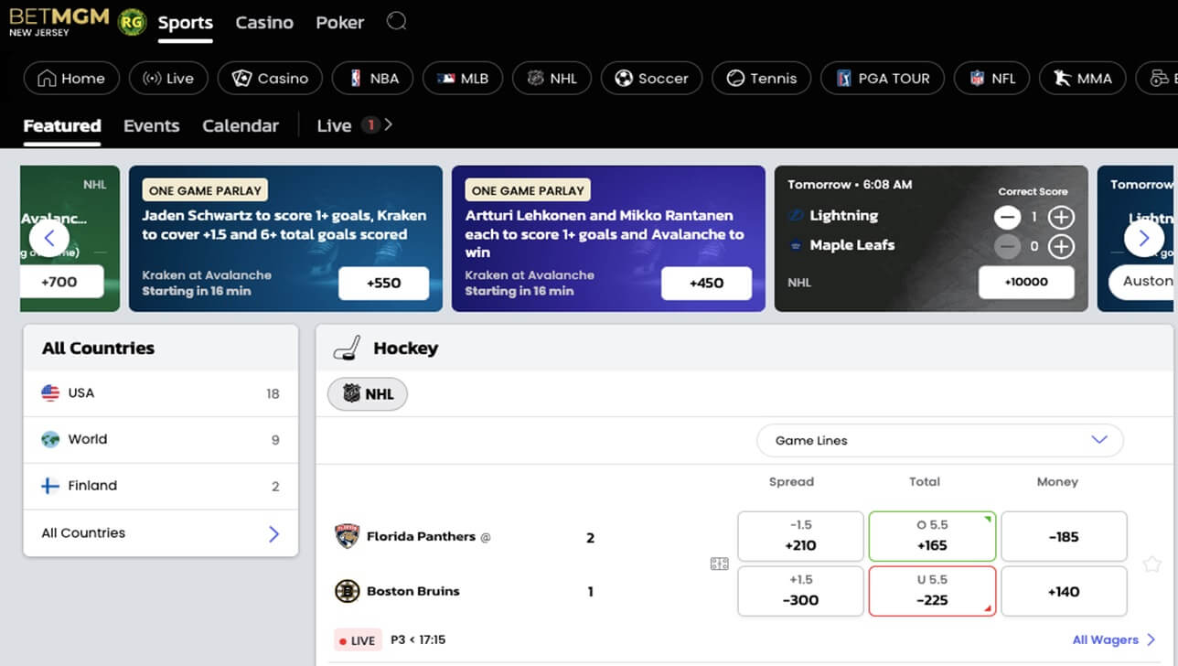Image resolution: width=1178 pixels, height=666 pixels.
Task: Open All Wagers link
Action: pyautogui.click(x=1114, y=639)
